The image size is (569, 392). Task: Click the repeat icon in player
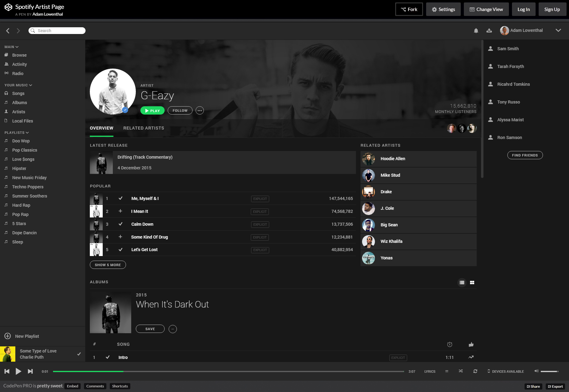(x=475, y=371)
